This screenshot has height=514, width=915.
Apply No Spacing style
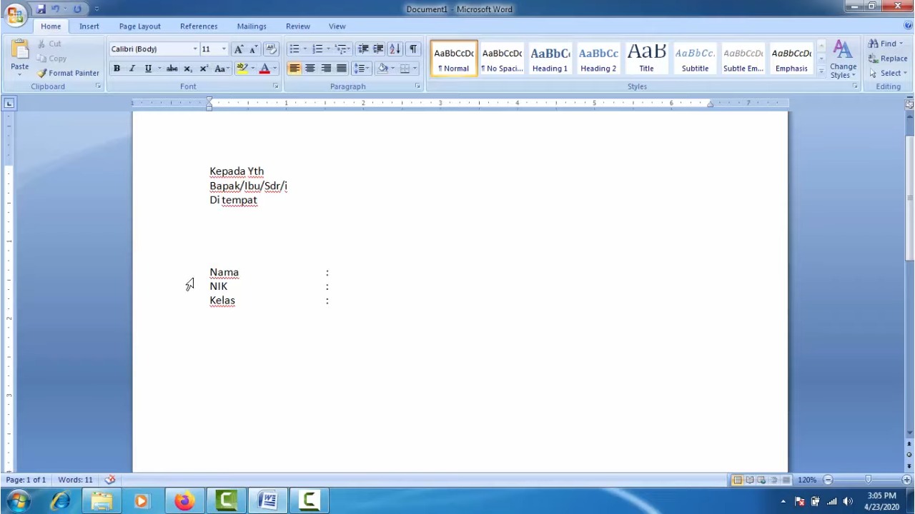(502, 59)
